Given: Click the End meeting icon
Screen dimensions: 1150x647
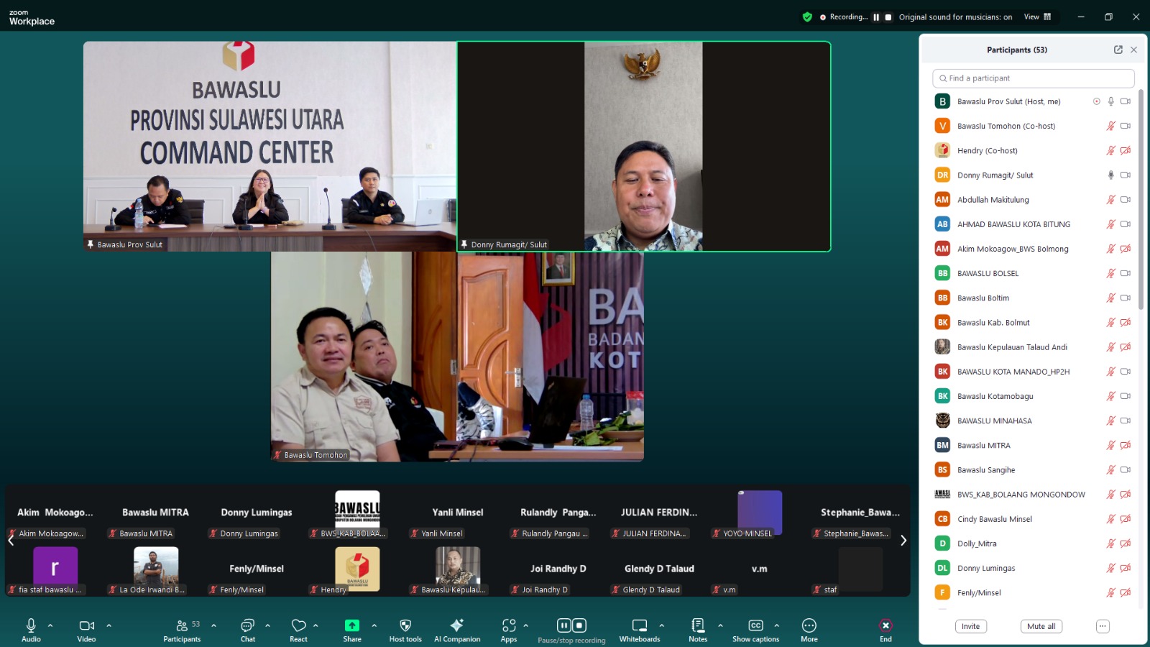Looking at the screenshot, I should (x=885, y=625).
